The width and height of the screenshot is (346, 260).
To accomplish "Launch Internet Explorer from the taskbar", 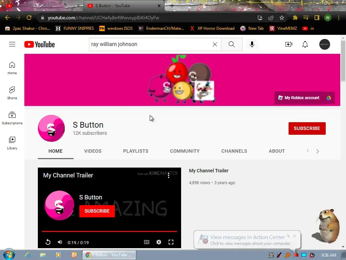I will [27, 255].
